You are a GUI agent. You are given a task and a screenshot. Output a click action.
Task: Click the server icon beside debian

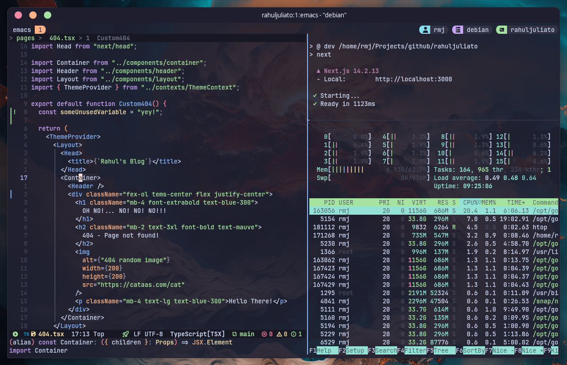tap(458, 30)
